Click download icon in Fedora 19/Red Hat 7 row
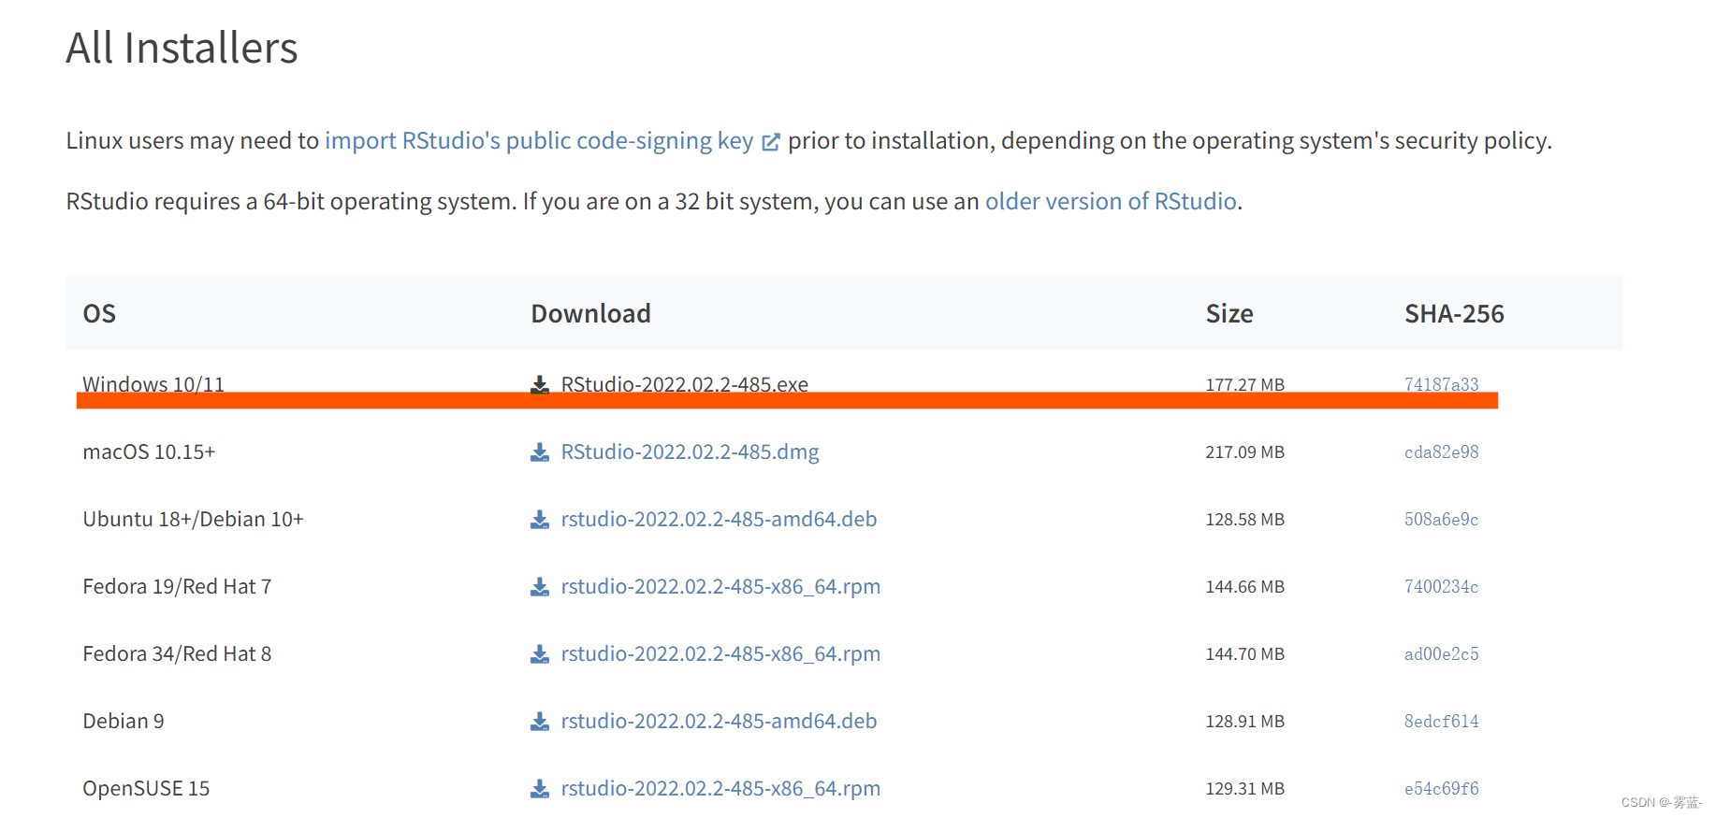 point(540,587)
